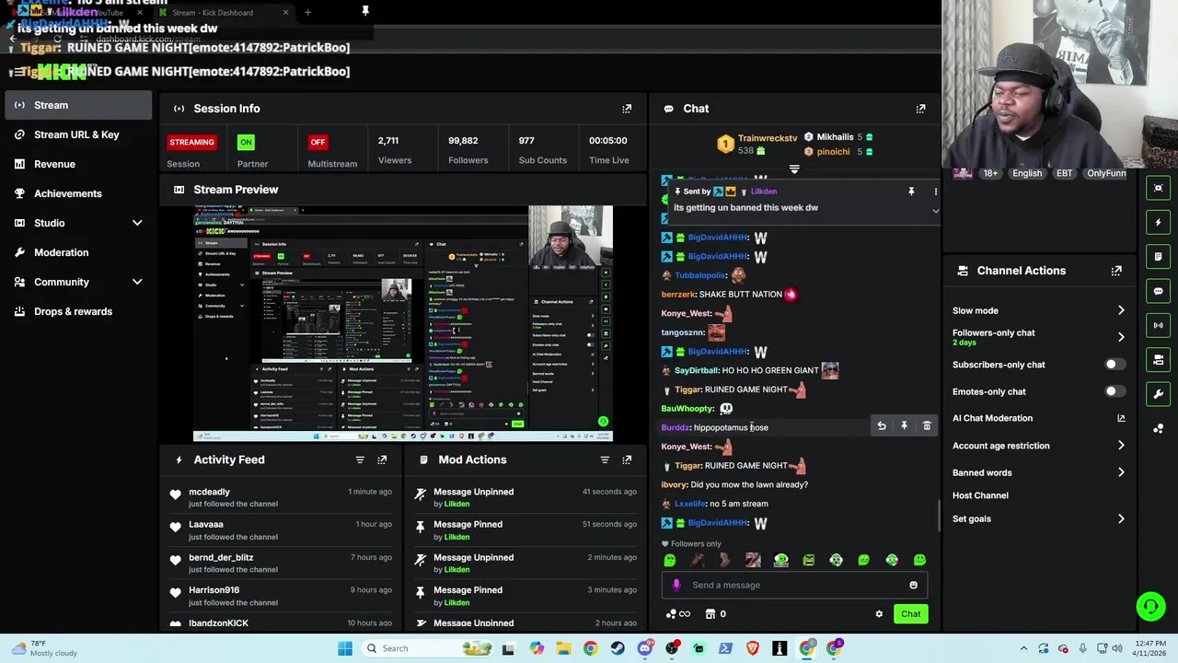Viewport: 1178px width, 663px height.
Task: Click the voice microphone icon in chat input
Action: (x=676, y=585)
